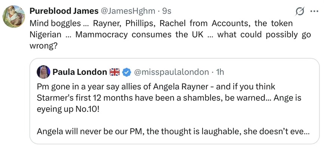324x148 pixels.
Task: Click Pureblood James's profile avatar
Action: (13, 16)
